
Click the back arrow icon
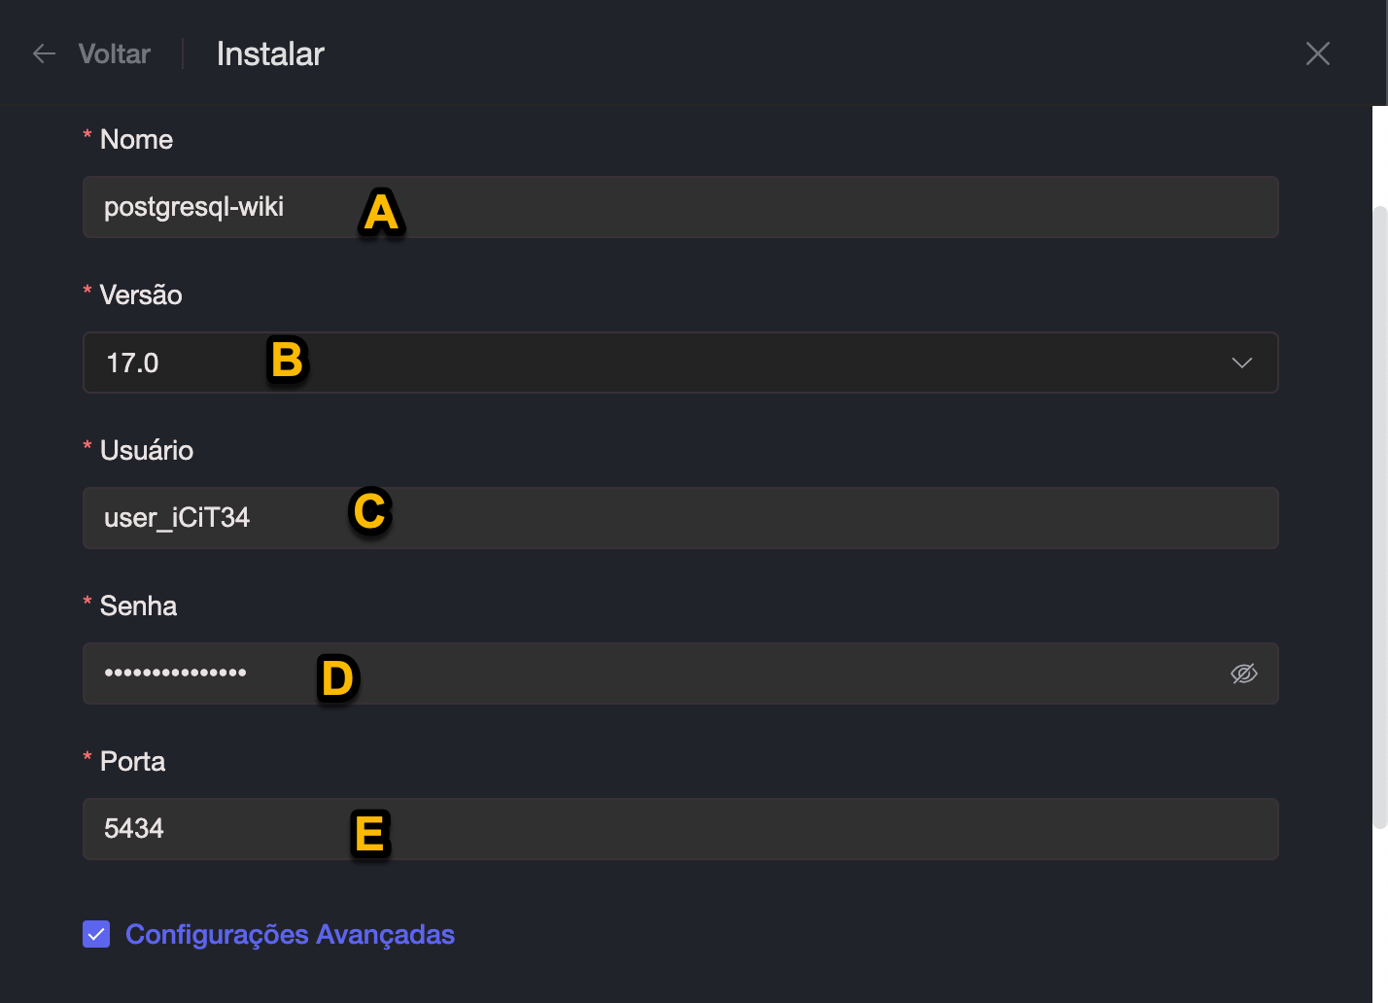tap(44, 53)
